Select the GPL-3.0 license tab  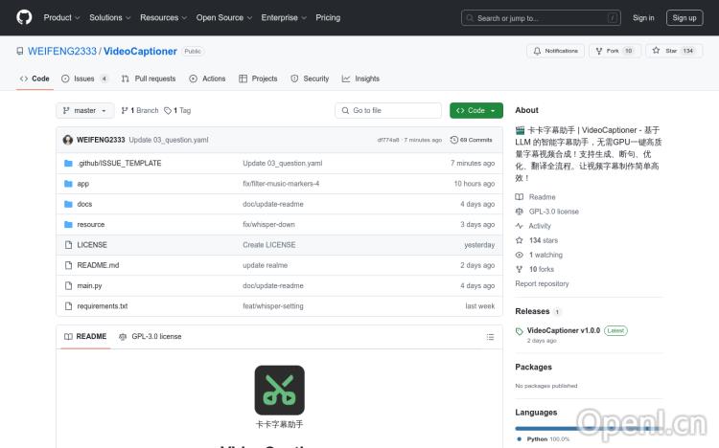point(150,337)
